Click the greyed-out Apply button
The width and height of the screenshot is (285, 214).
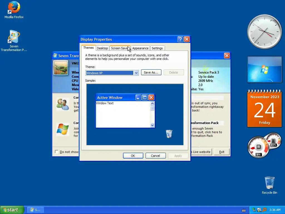(178, 156)
